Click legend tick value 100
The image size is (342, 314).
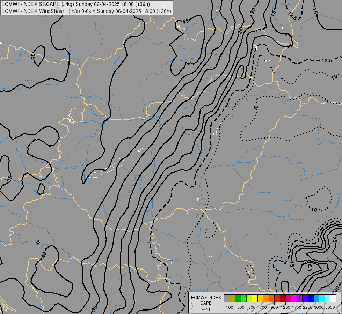230,307
